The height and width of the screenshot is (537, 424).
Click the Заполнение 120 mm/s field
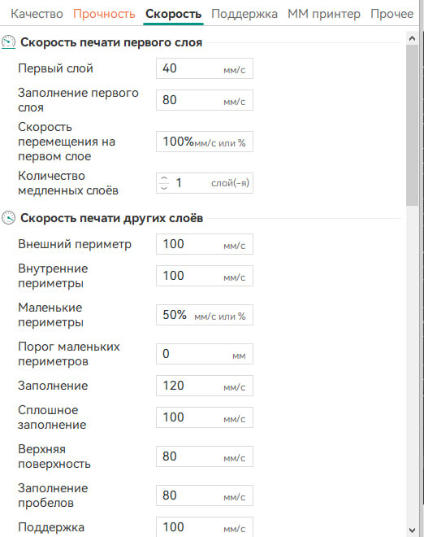(205, 386)
